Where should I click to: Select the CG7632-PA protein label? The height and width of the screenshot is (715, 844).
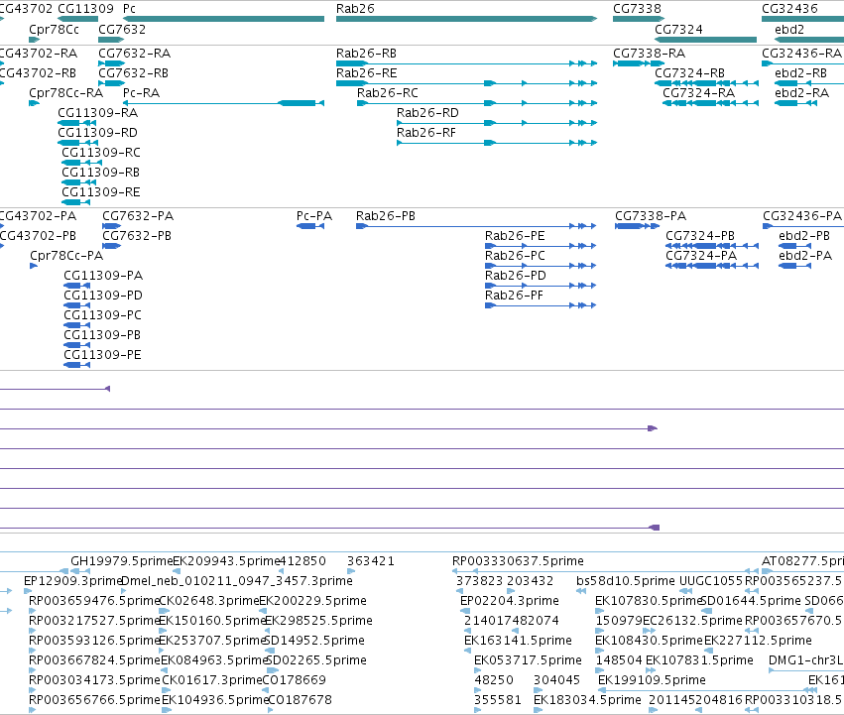pyautogui.click(x=138, y=216)
